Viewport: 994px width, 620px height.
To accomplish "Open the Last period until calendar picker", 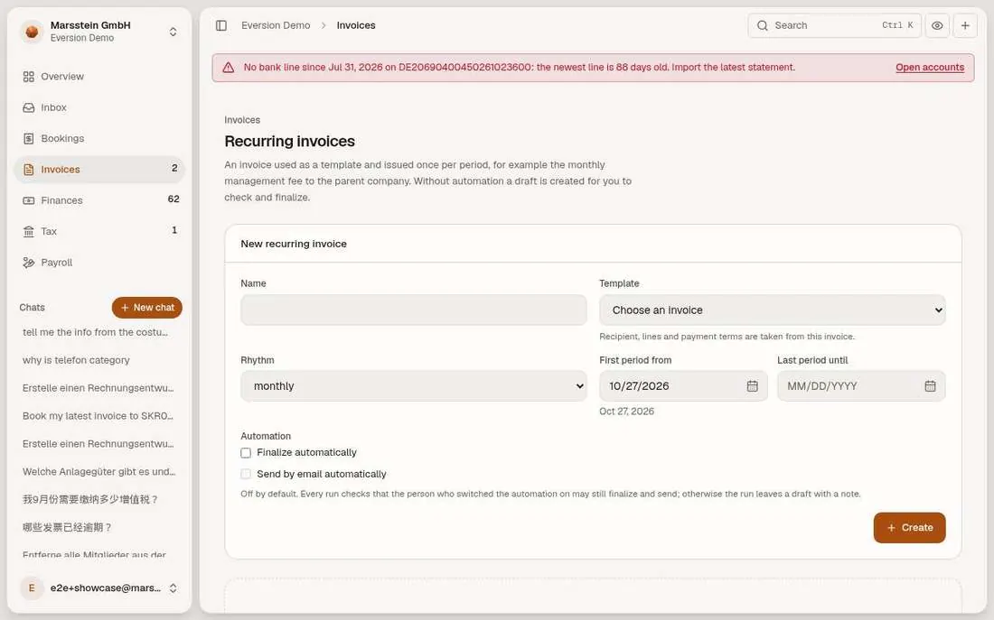I will (930, 386).
